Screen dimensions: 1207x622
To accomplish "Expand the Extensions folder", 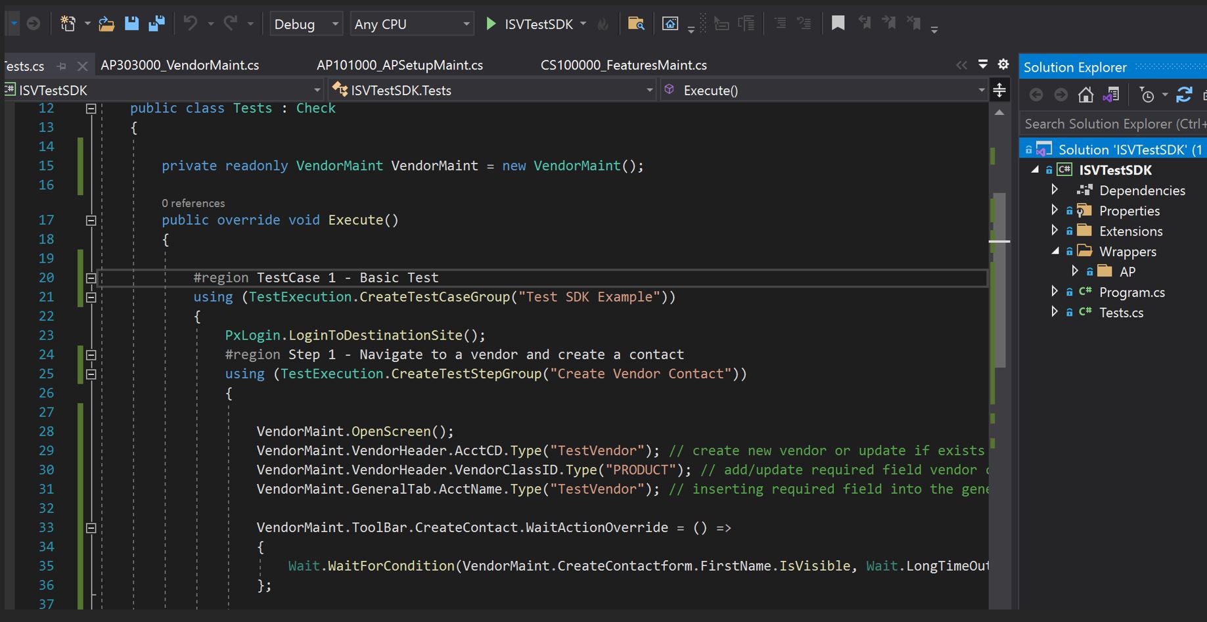I will click(1055, 231).
